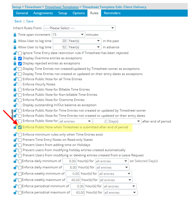Click unlock icon beside Enforce minimum rules only when Time Entries exist
The image size is (191, 206).
[x=15, y=135]
